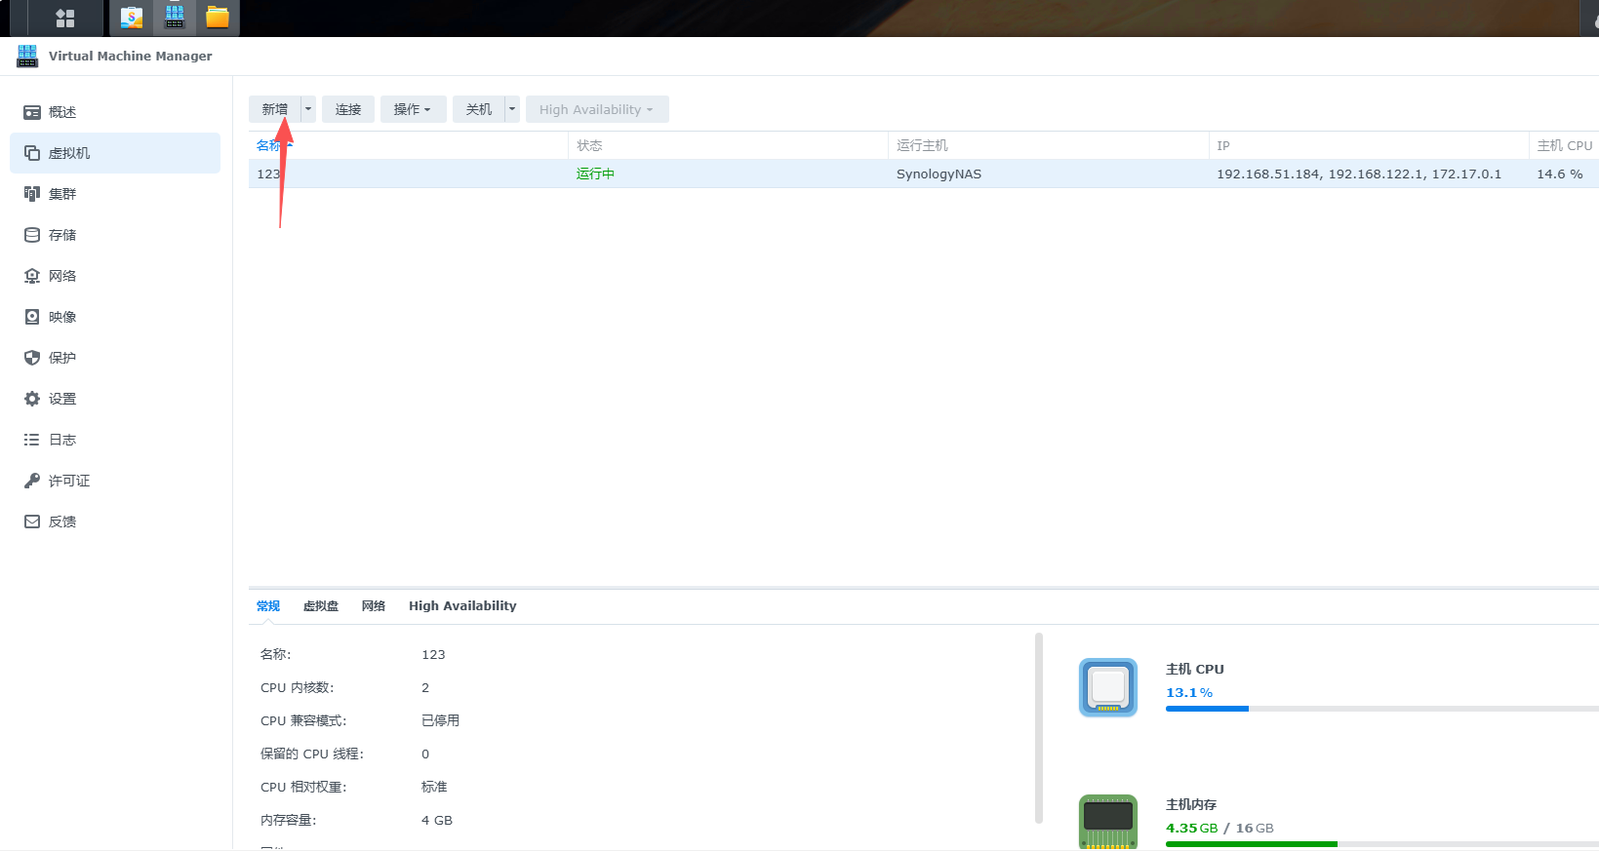Screen dimensions: 1599x851
Task: Go to the 集群 cluster page
Action: [115, 194]
